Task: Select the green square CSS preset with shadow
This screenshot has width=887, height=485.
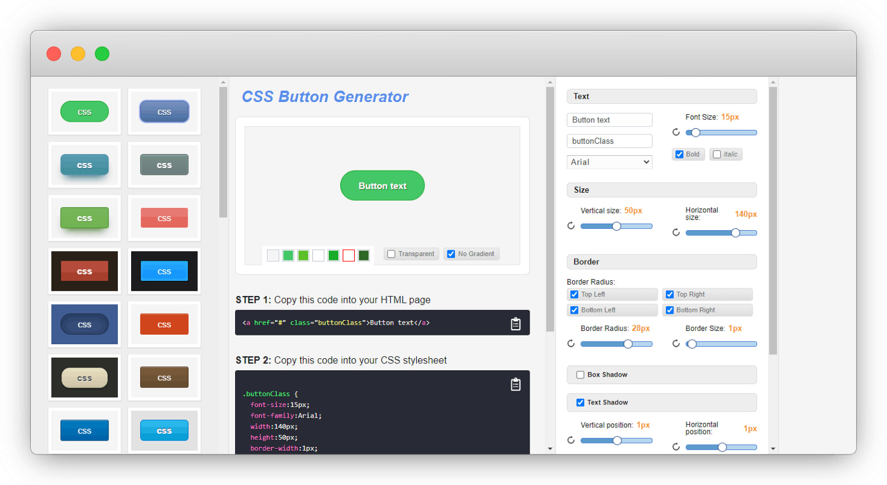Action: click(84, 218)
